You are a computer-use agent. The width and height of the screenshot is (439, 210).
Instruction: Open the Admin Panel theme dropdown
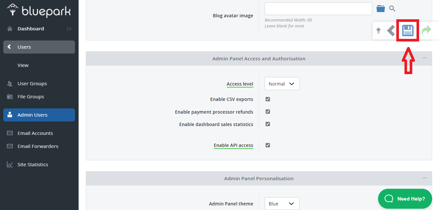(x=282, y=204)
